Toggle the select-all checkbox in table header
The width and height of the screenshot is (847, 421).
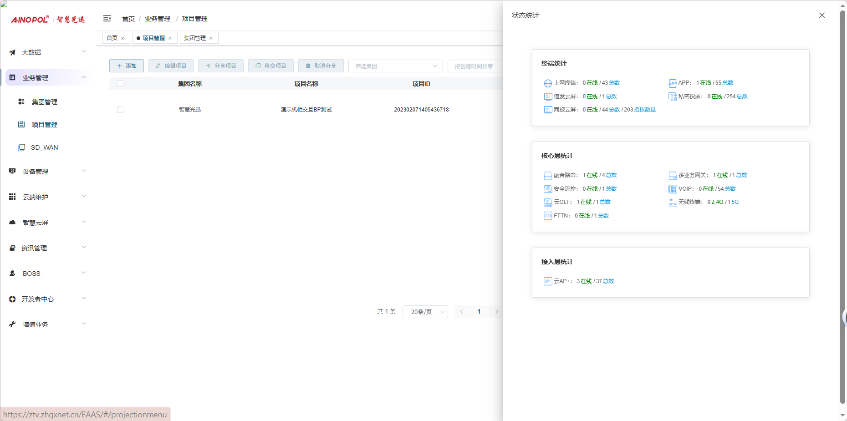pyautogui.click(x=120, y=83)
